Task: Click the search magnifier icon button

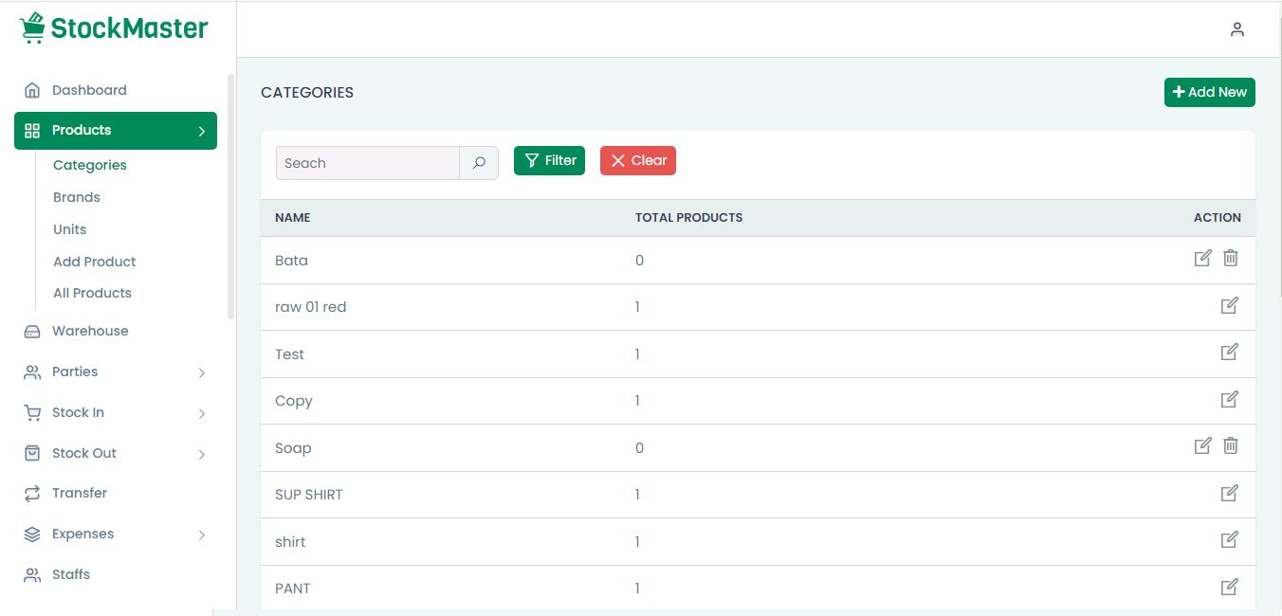Action: tap(479, 163)
